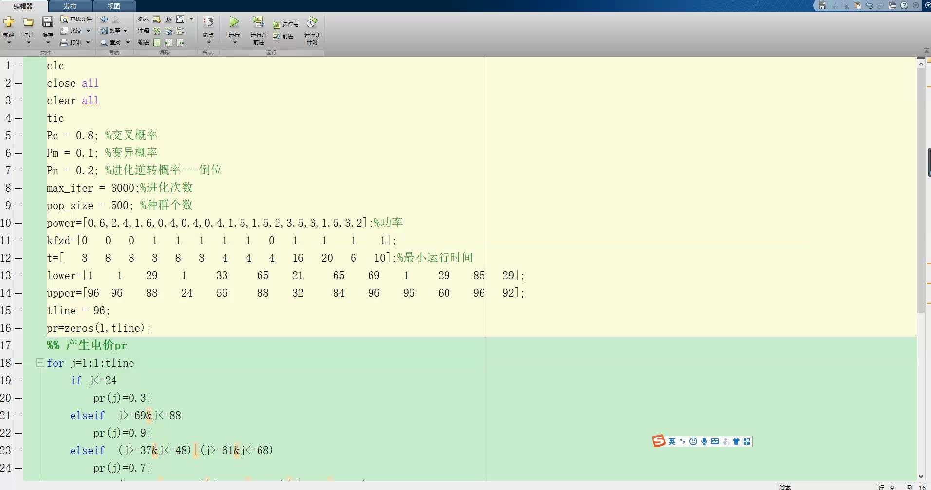Click the scrollbar down arrow
The image size is (931, 490).
[921, 477]
